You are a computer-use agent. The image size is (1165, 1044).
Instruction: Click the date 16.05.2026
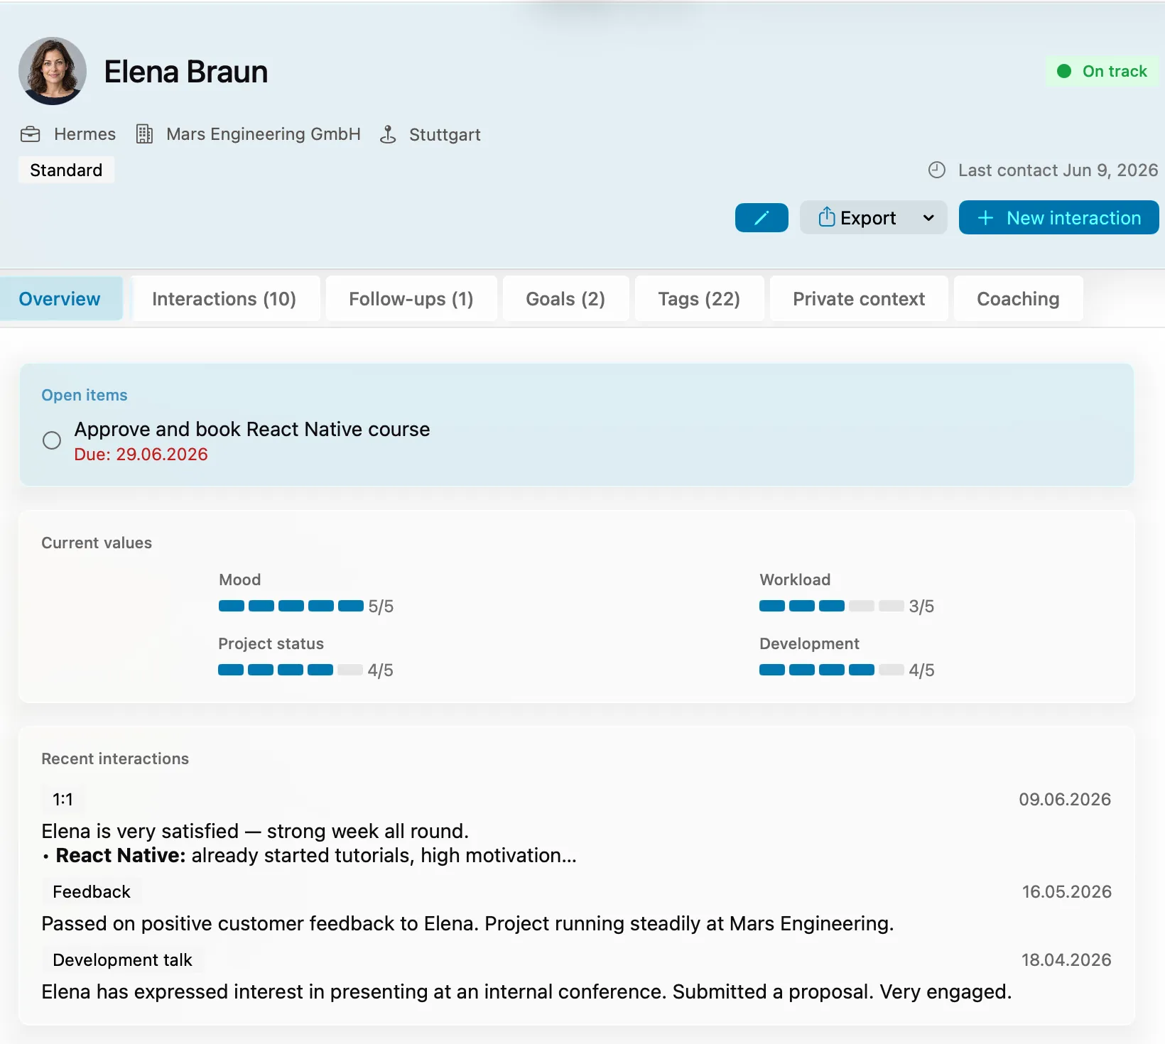[x=1066, y=892]
